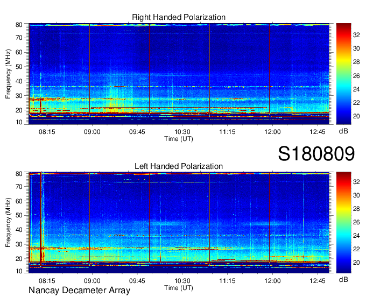Click the 80 MHz tick on the upper plot
Image resolution: width=366 pixels, height=297 pixels.
click(x=19, y=25)
